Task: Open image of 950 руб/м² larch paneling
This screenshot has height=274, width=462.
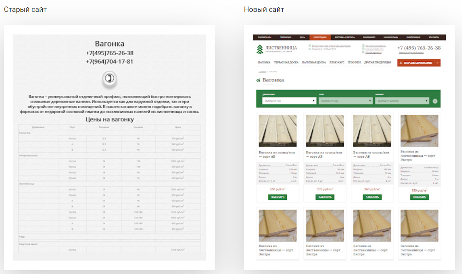Action: point(419,131)
